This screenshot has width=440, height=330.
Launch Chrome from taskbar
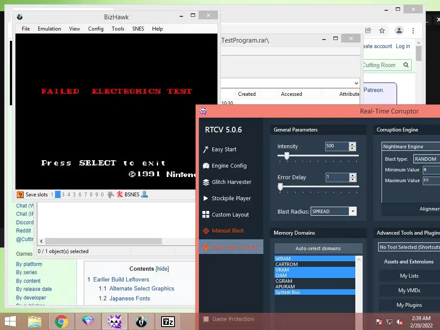[61, 321]
